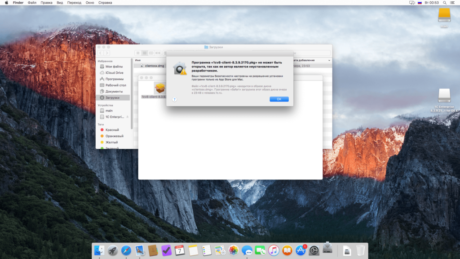Open FaceTime from the Dock
Image resolution: width=460 pixels, height=259 pixels.
[x=260, y=250]
